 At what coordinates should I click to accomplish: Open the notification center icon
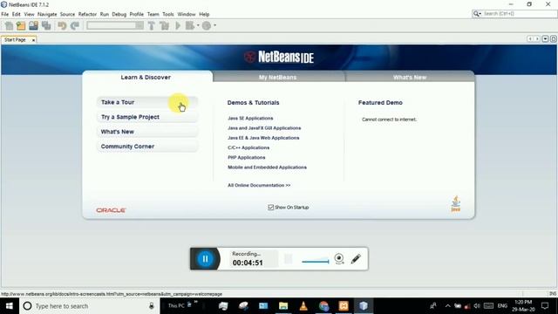pos(545,306)
